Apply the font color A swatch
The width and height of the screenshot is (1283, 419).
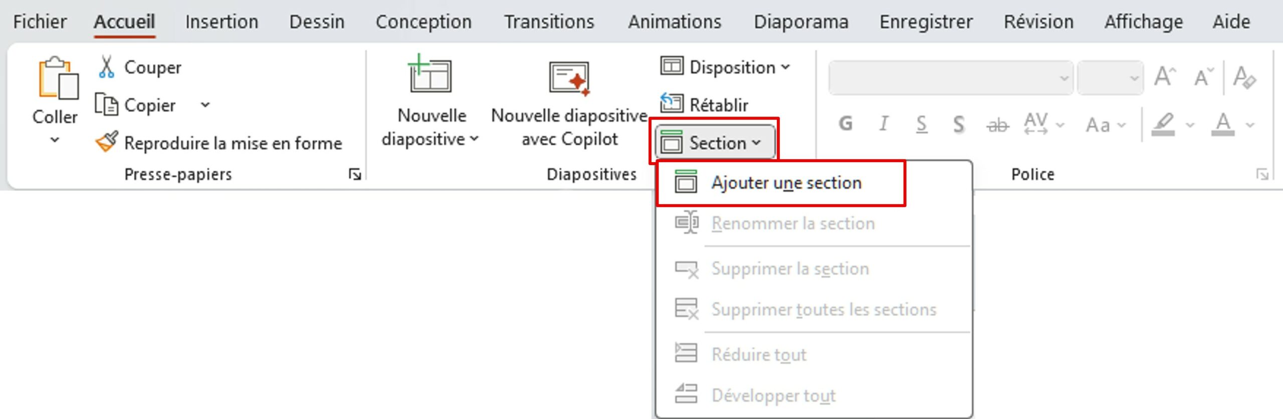point(1223,124)
